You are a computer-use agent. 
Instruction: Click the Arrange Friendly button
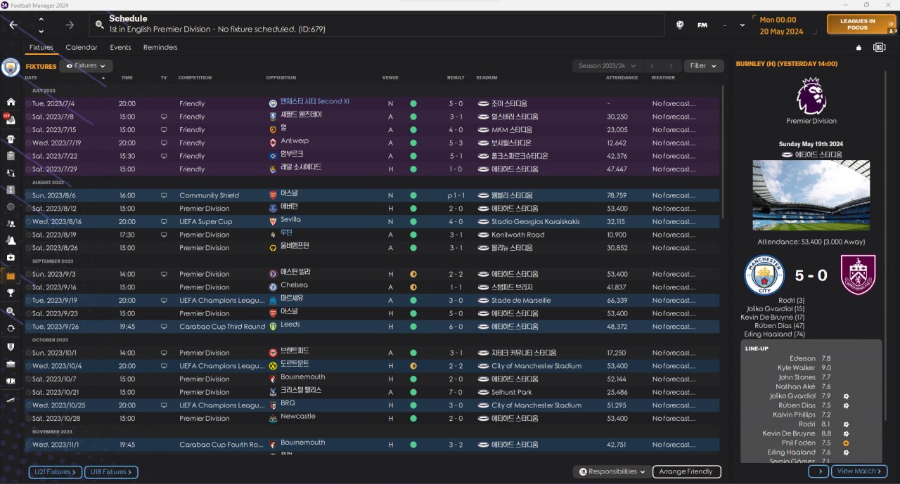687,471
